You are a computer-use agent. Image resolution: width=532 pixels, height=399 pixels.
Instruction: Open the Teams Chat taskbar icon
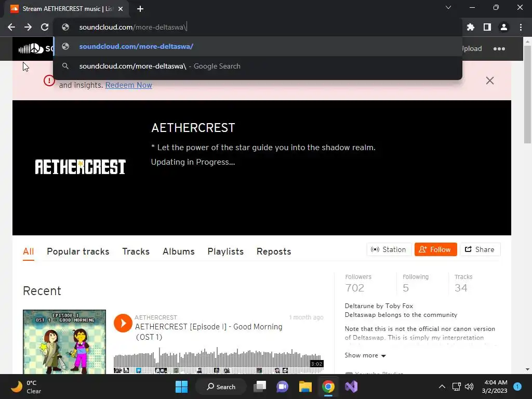[282, 387]
